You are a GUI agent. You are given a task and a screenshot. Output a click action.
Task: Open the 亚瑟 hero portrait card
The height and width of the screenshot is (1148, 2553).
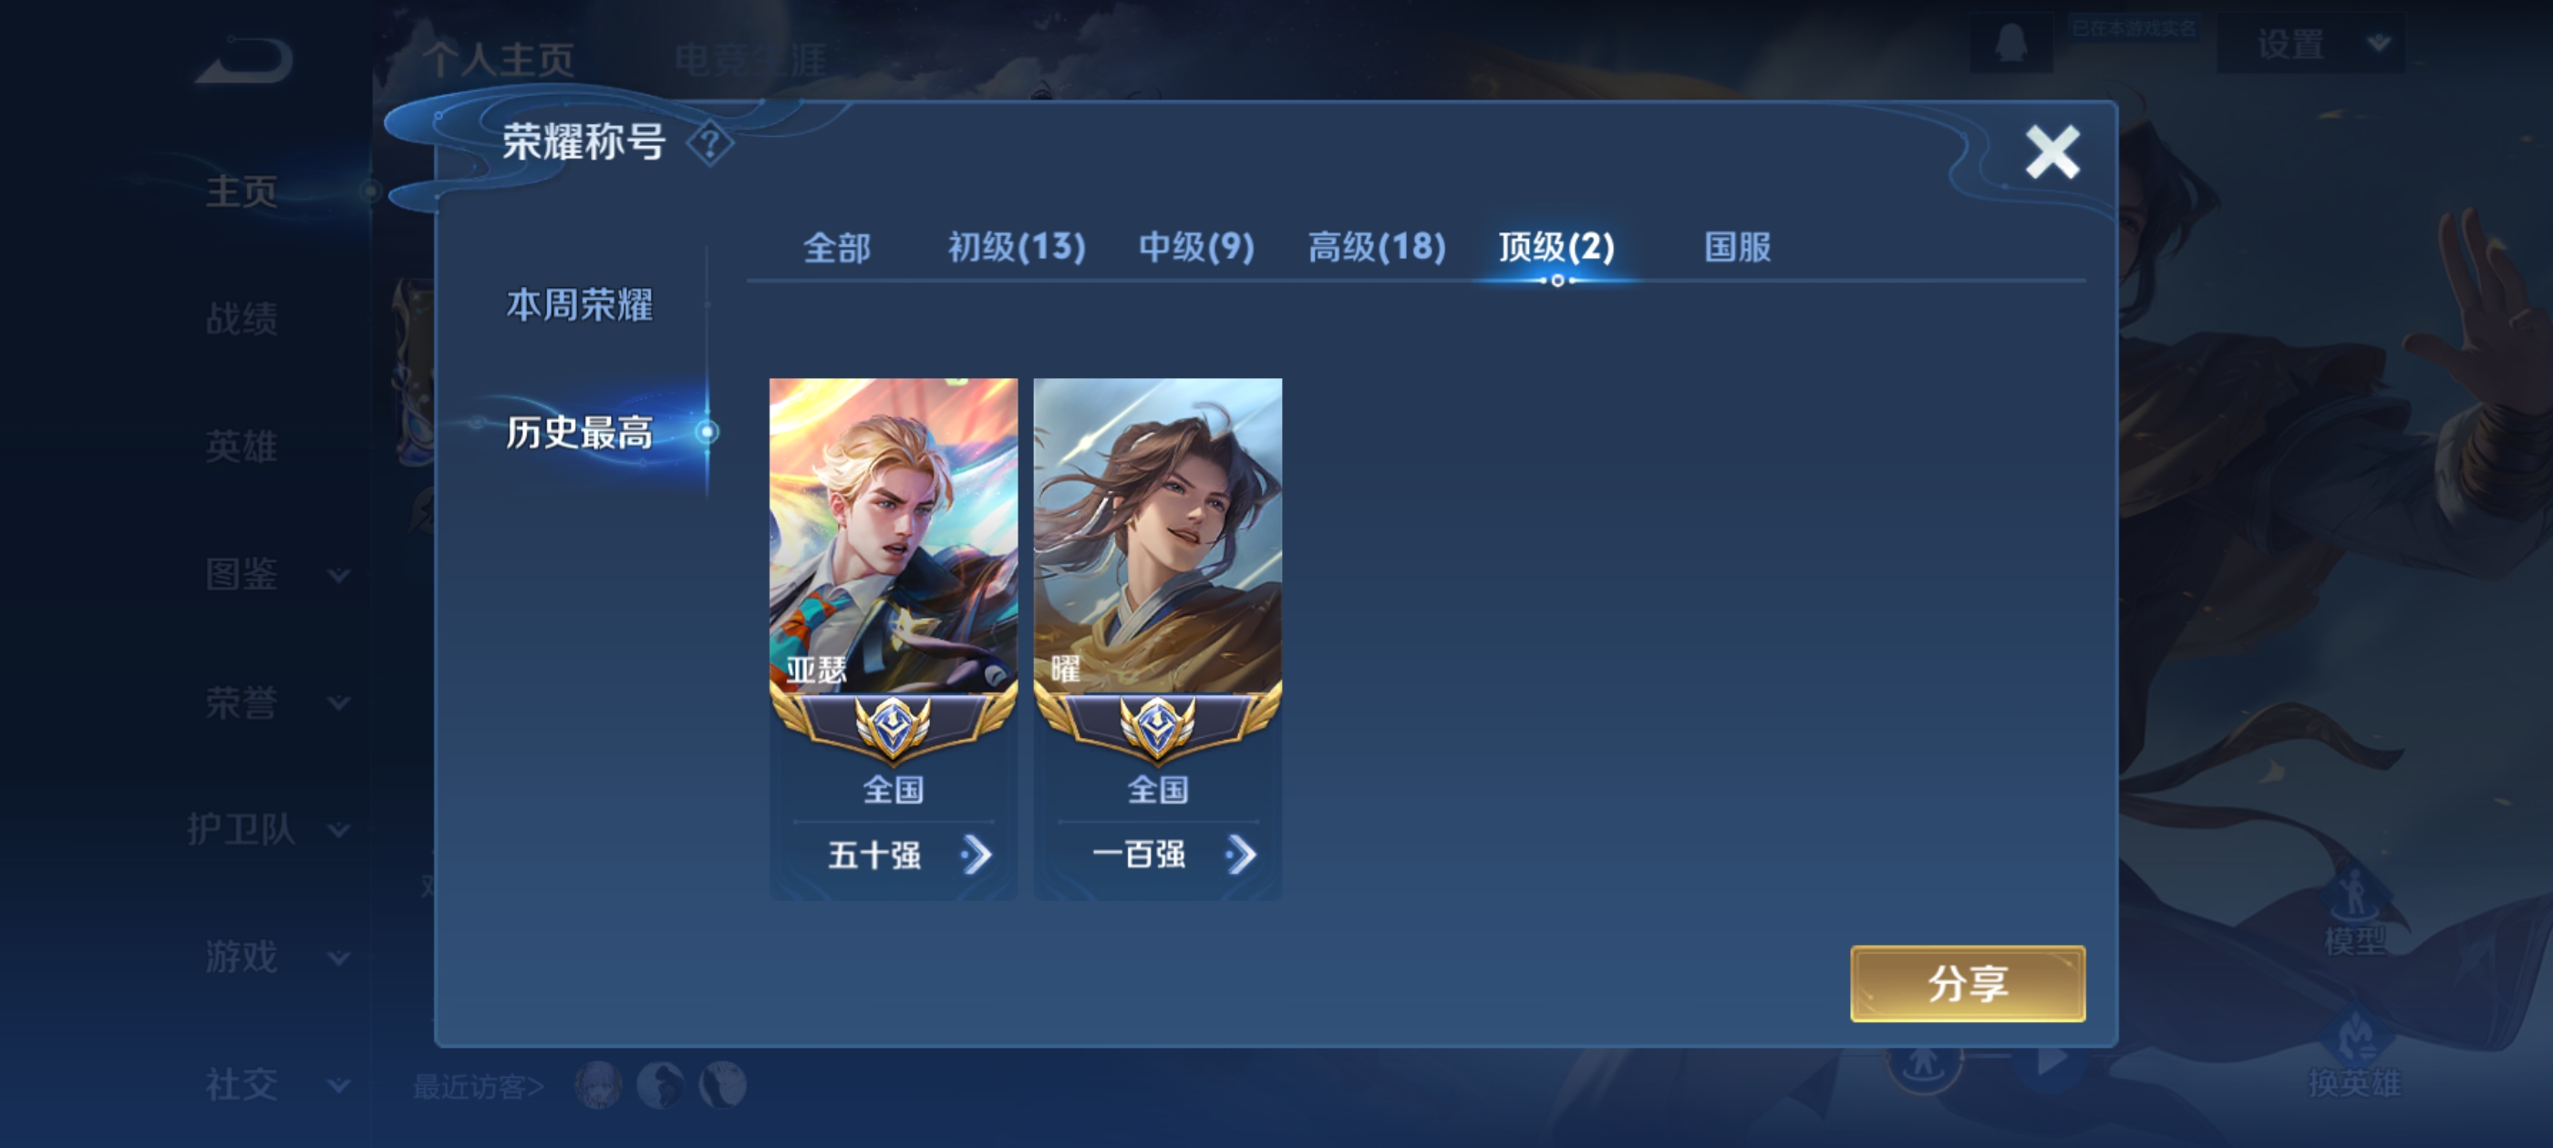coord(893,535)
